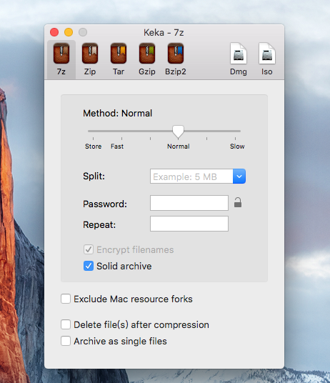Screen dimensions: 330x383
Task: Open the Split size dropdown arrow
Action: point(239,176)
